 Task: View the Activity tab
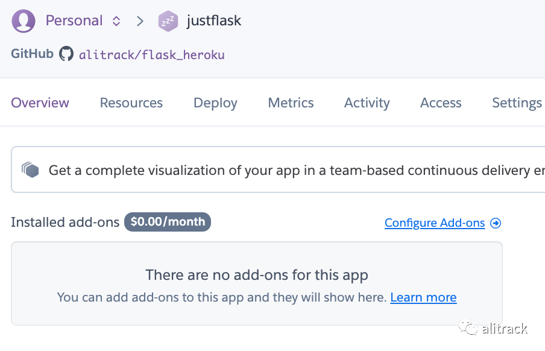[x=367, y=103]
